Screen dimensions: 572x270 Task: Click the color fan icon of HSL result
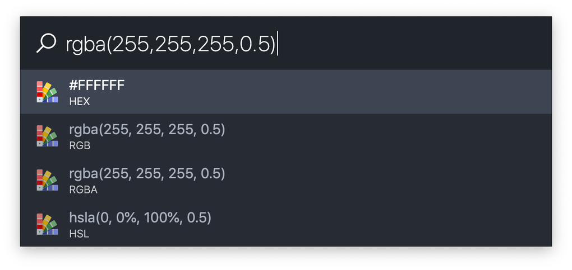48,224
